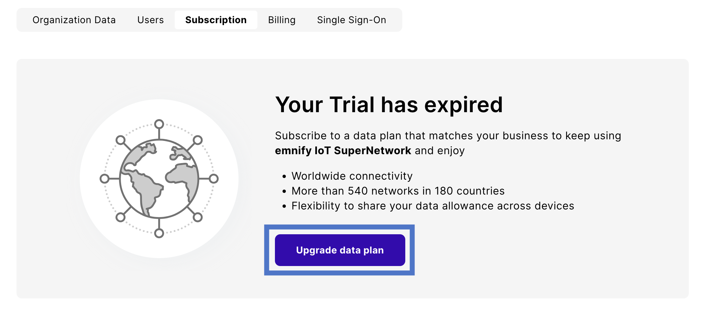Click the leftmost node beside the globe
Screen dimensions: 706x314
click(x=105, y=179)
